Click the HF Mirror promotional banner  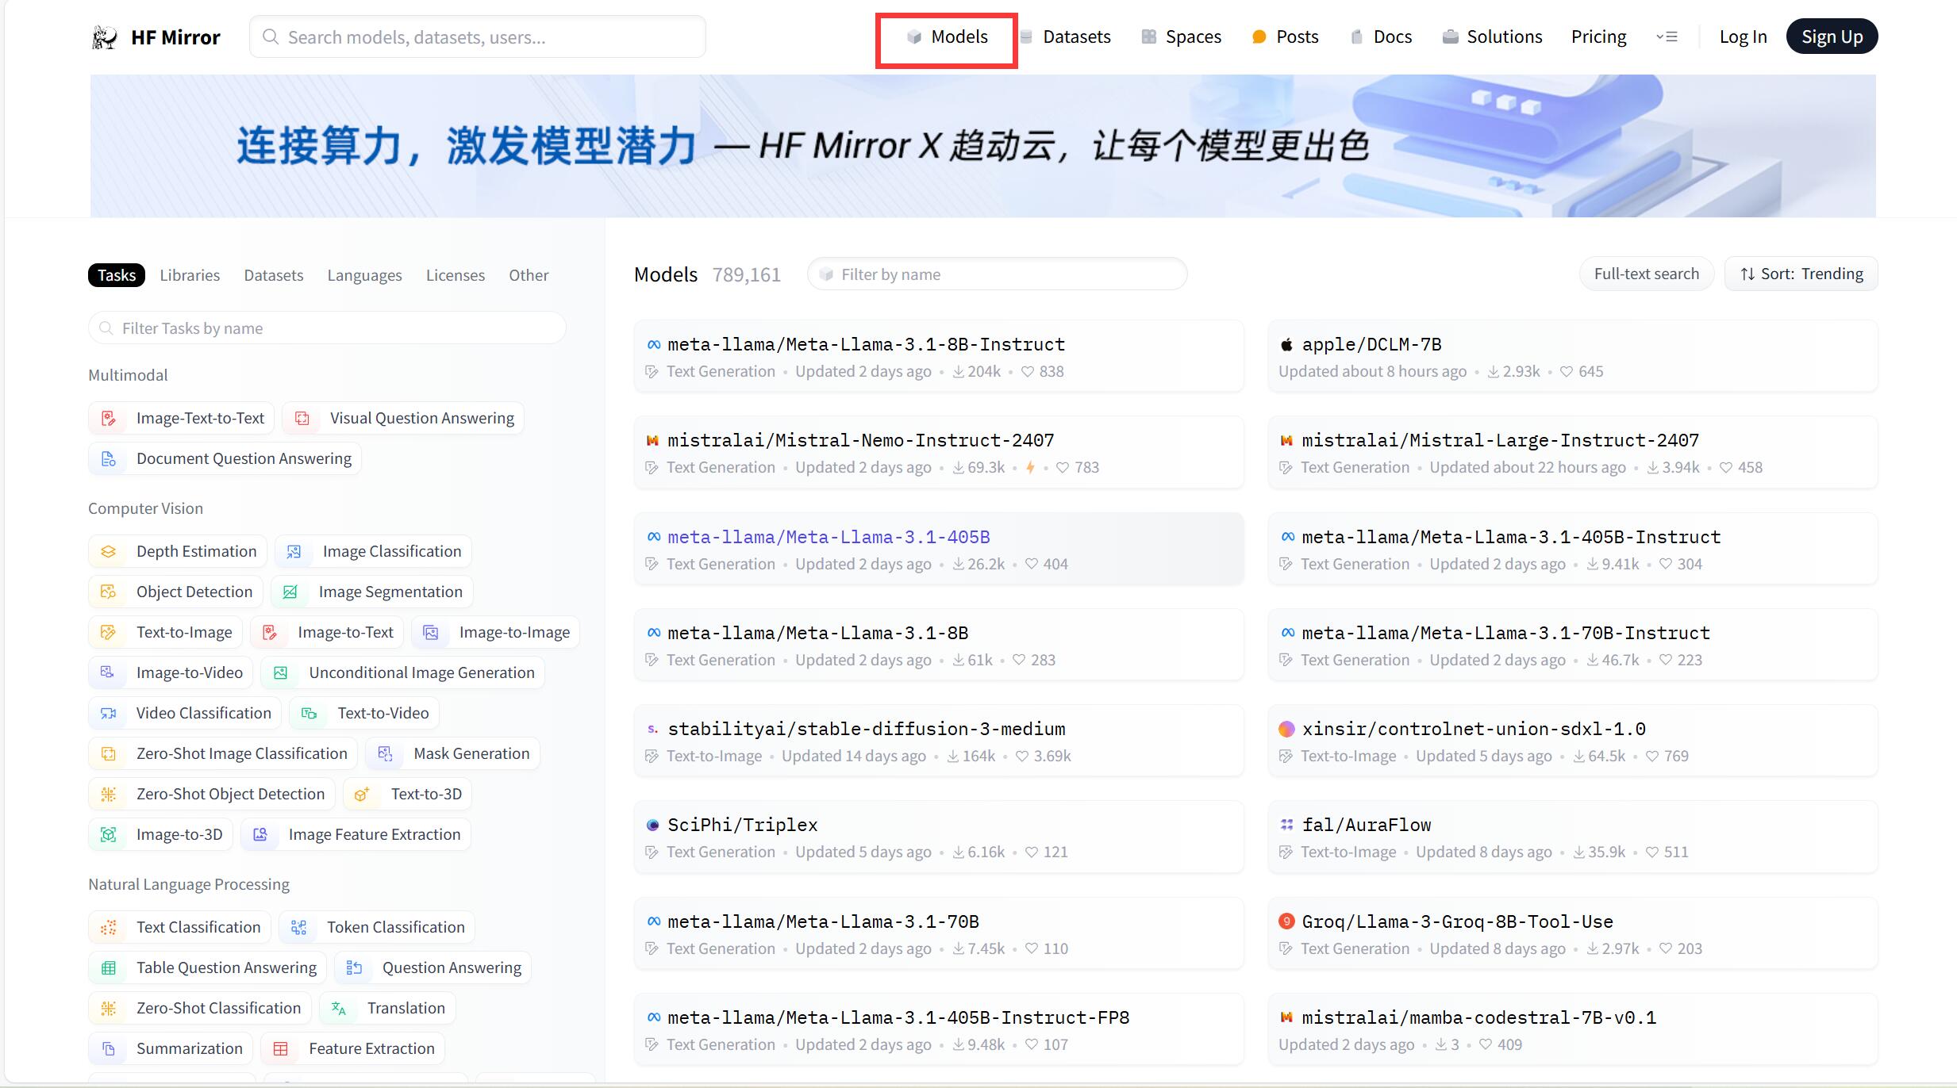click(x=982, y=146)
